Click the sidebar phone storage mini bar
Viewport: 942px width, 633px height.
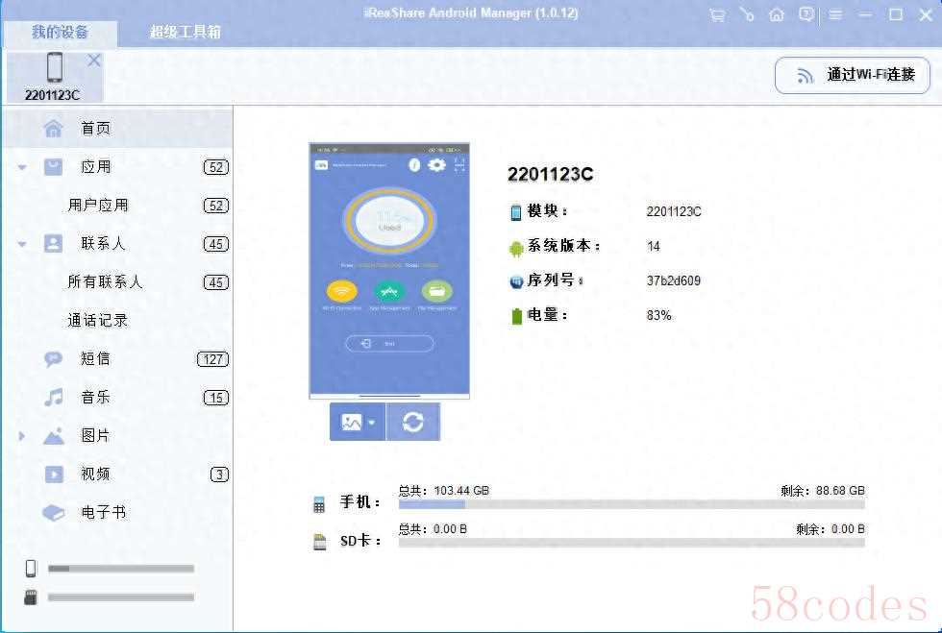tap(121, 569)
